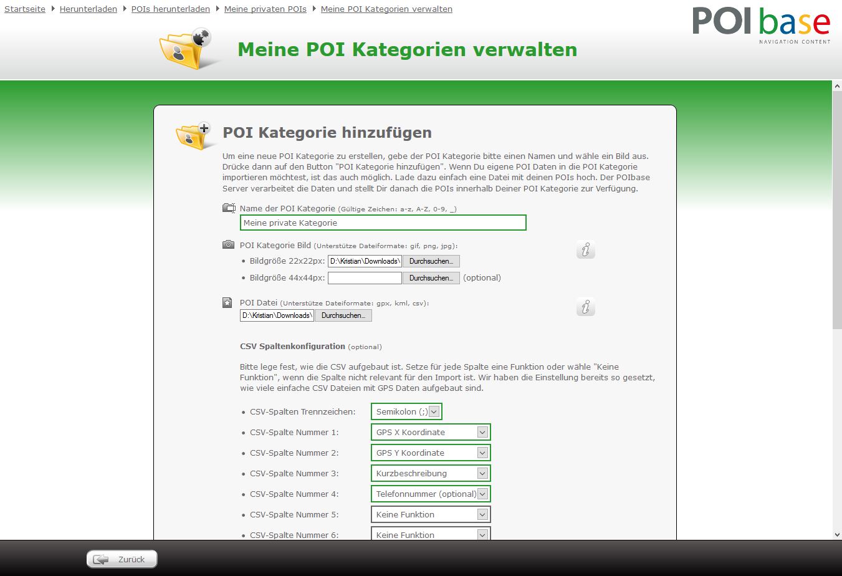Click the 'Meine POI Kategorien verwalten' page title

[408, 49]
